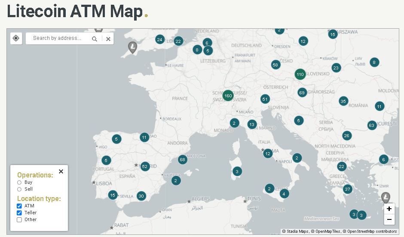Image resolution: width=404 pixels, height=237 pixels.
Task: Open the 5 cluster over Portugal
Action: [106, 160]
